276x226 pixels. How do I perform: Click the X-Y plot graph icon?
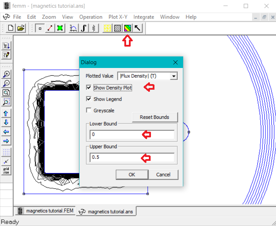pos(74,28)
